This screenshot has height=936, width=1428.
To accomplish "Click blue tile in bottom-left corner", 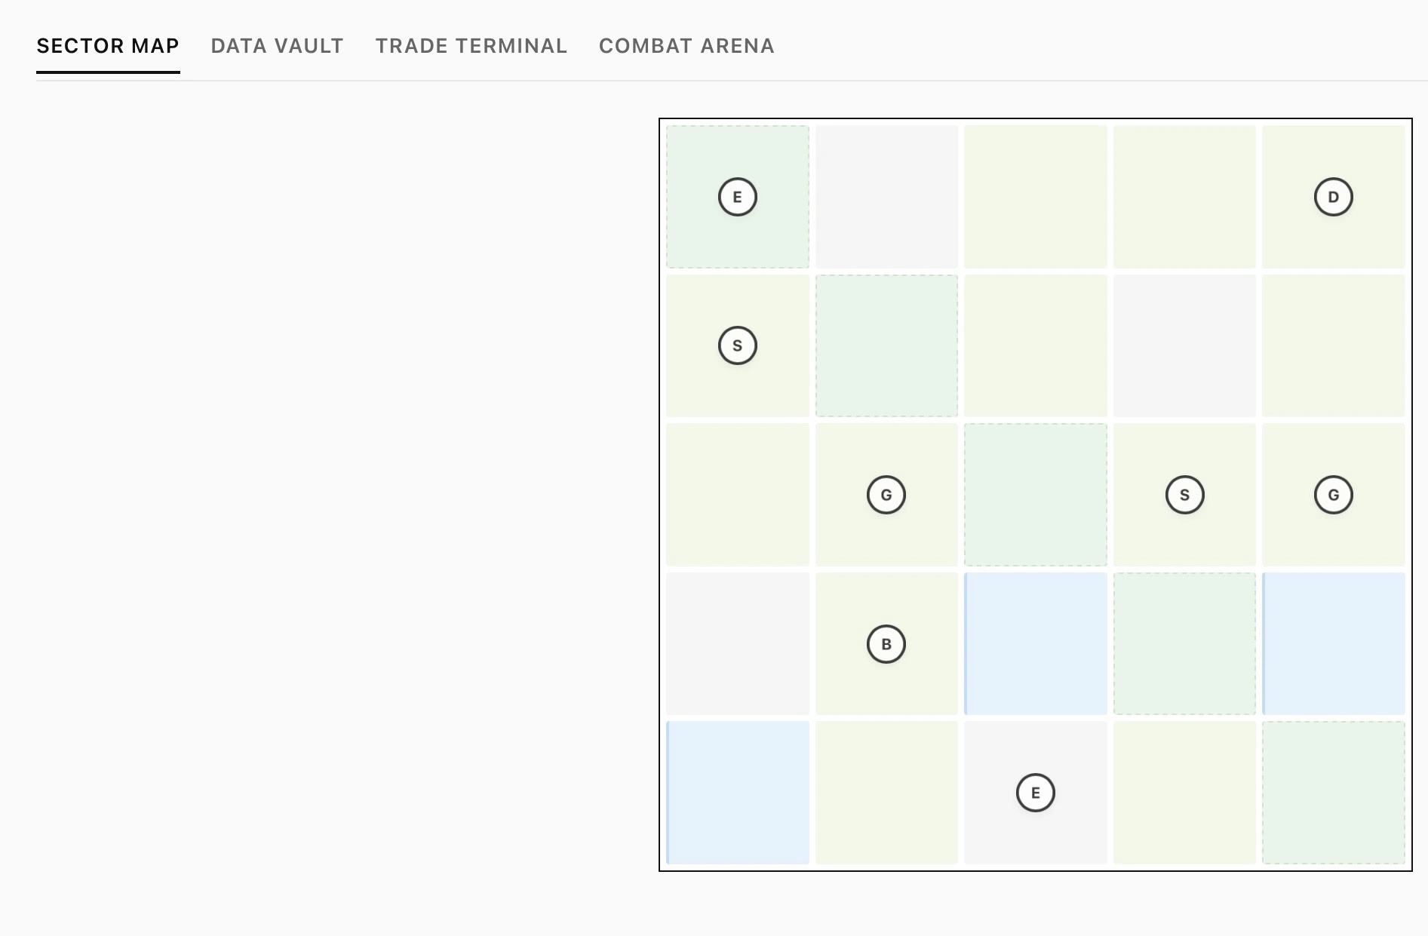I will click(x=737, y=793).
